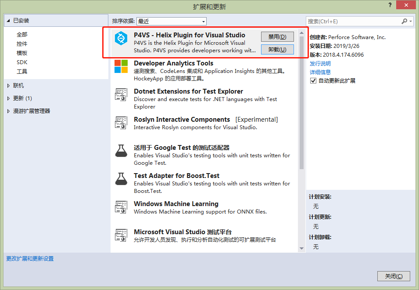Click the magnifier icon in the search box
The width and height of the screenshot is (419, 290).
point(404,21)
